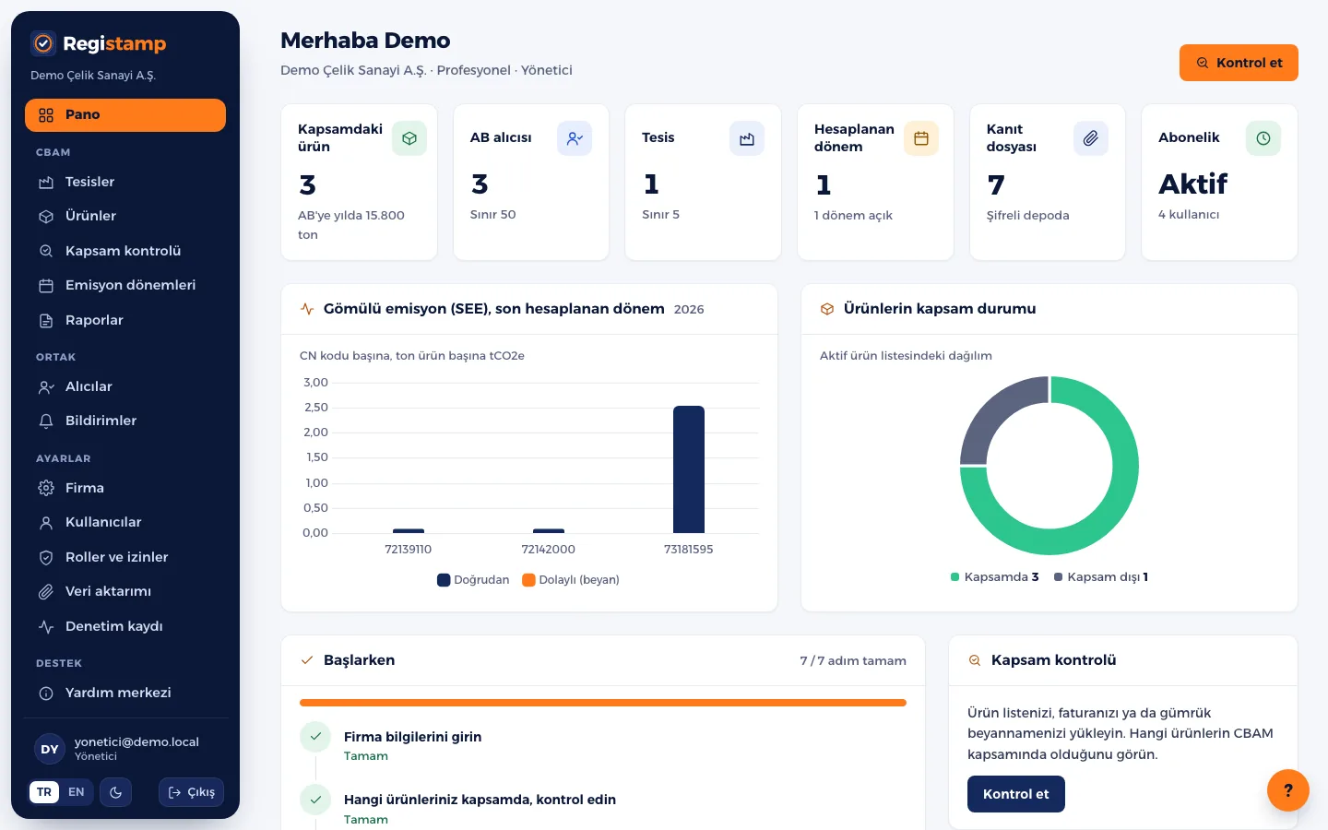Open Pano in the sidebar
The image size is (1328, 830).
[x=125, y=115]
